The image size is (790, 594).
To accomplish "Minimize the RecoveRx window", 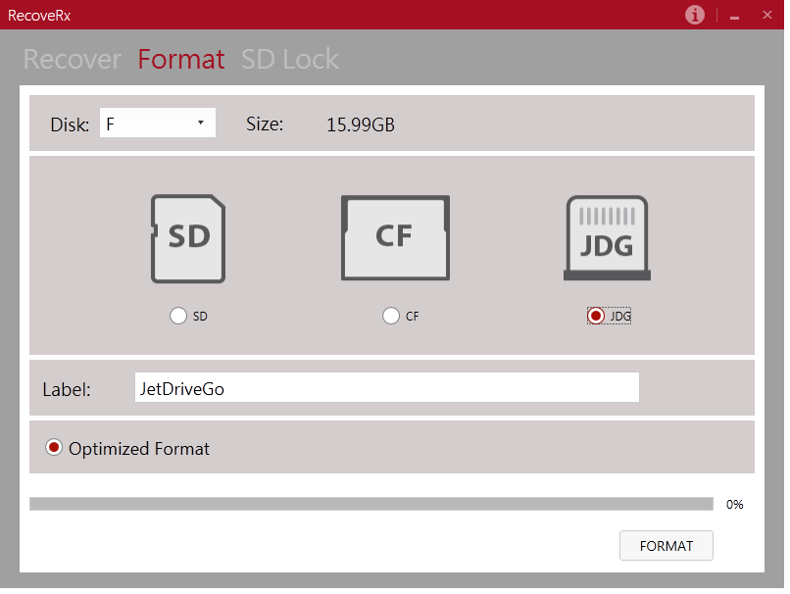I will pyautogui.click(x=734, y=16).
